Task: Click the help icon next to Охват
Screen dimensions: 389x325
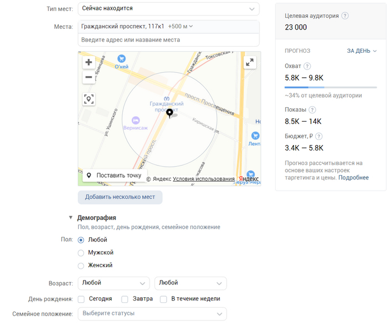Action: (307, 66)
